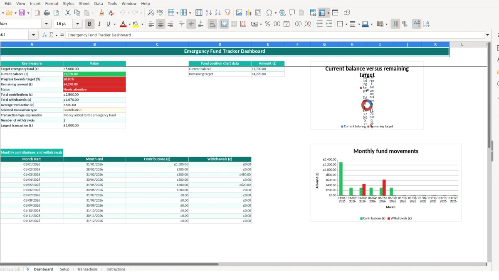Open the Format menu
Screen dimensions: 499x280
pos(52,3)
